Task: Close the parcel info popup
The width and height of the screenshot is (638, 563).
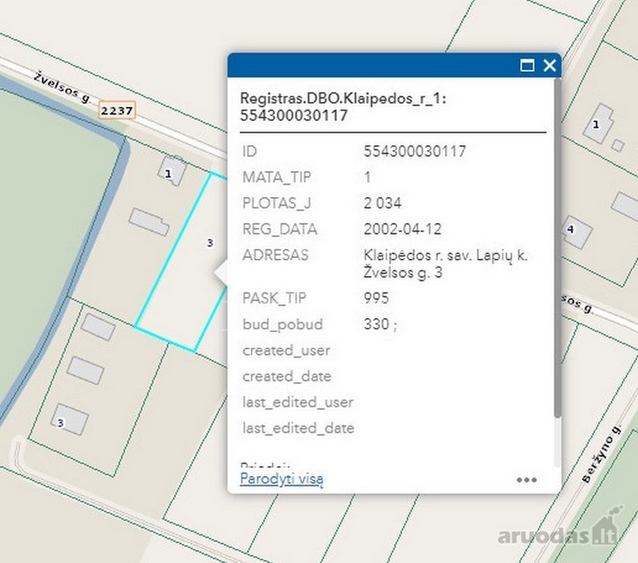Action: click(x=549, y=65)
